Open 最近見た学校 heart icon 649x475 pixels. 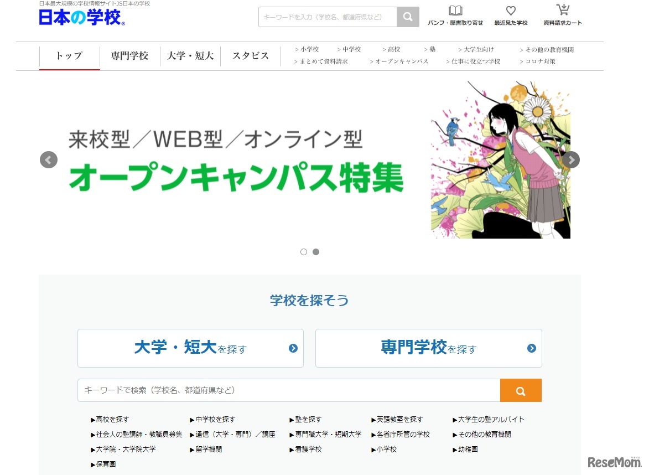(511, 11)
